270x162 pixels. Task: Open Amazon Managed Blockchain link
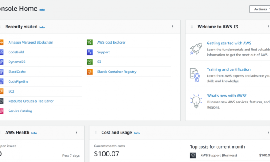pyautogui.click(x=31, y=42)
